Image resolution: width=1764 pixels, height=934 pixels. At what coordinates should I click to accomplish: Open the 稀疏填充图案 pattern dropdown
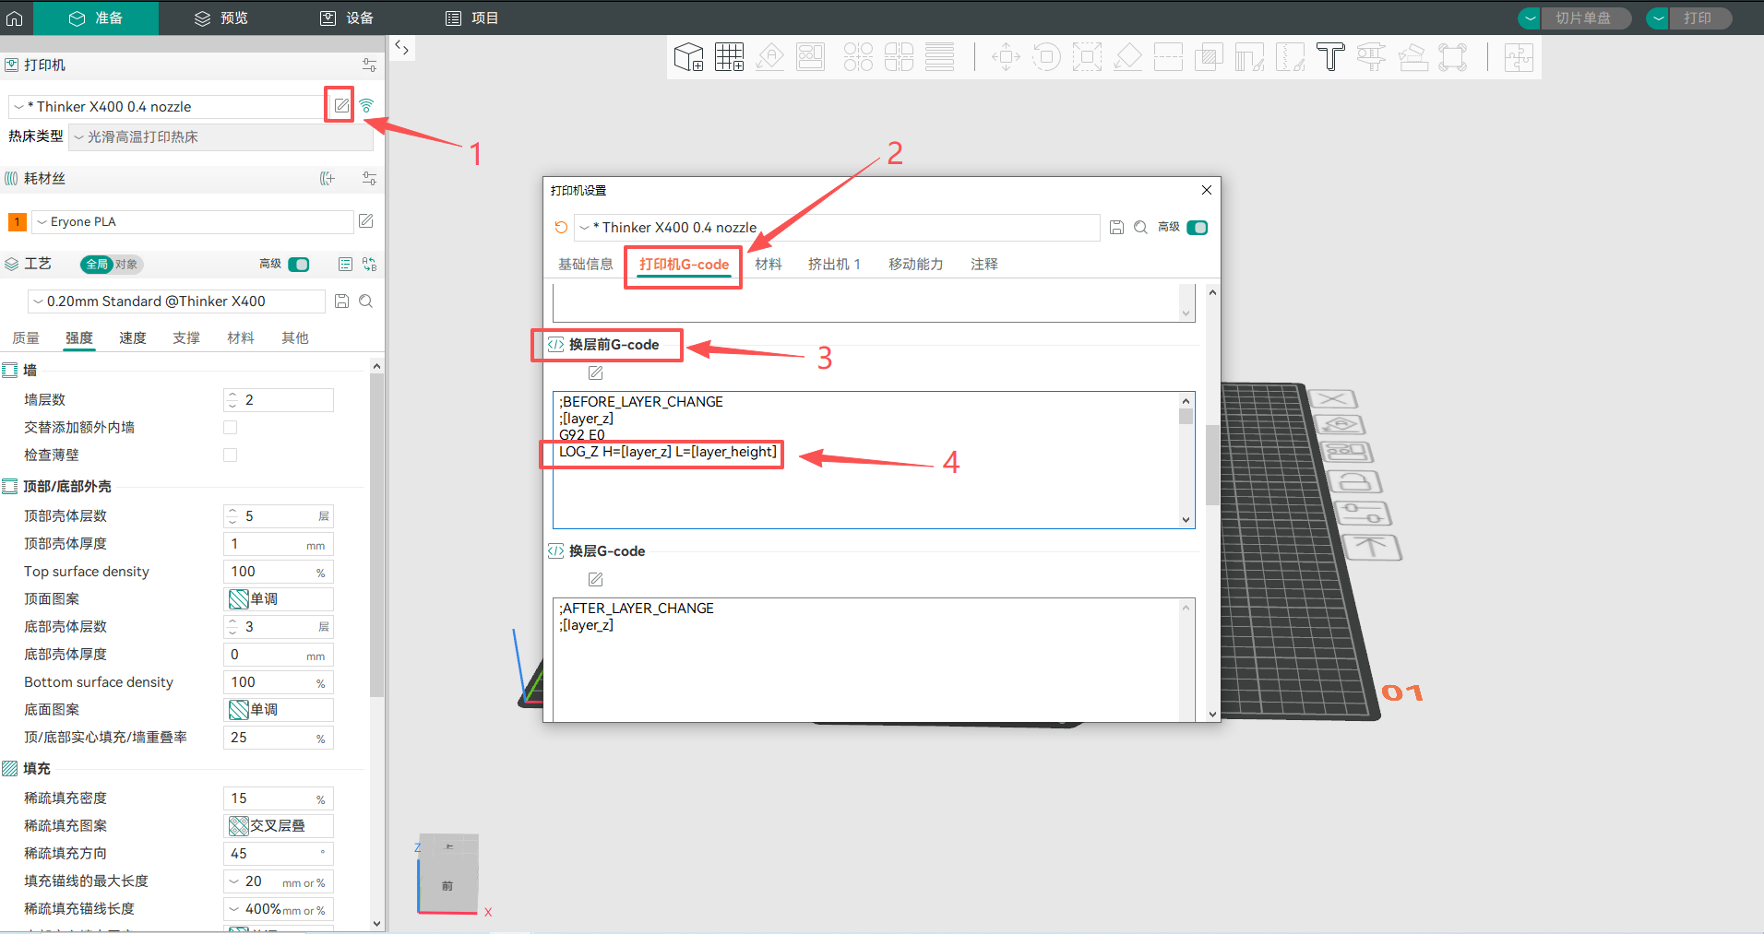coord(279,826)
